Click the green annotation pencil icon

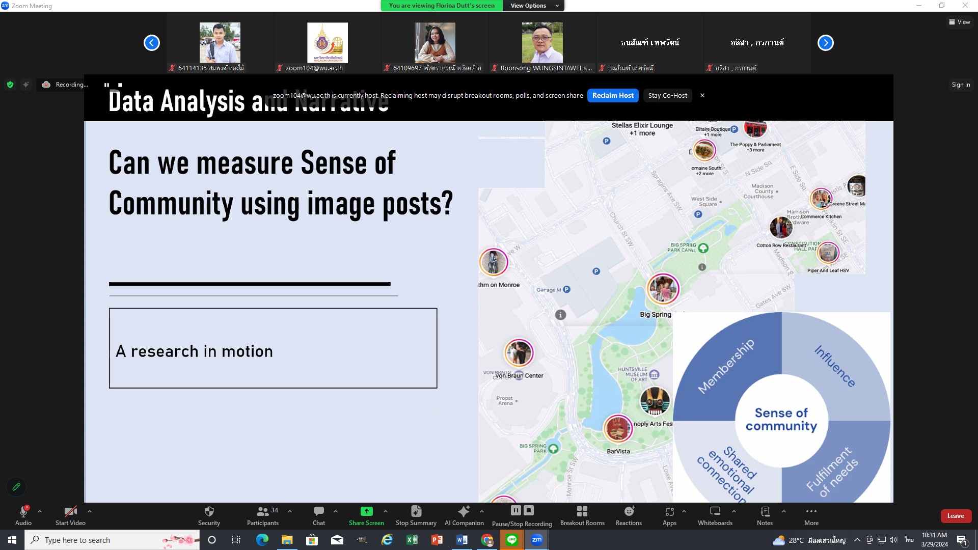coord(16,487)
